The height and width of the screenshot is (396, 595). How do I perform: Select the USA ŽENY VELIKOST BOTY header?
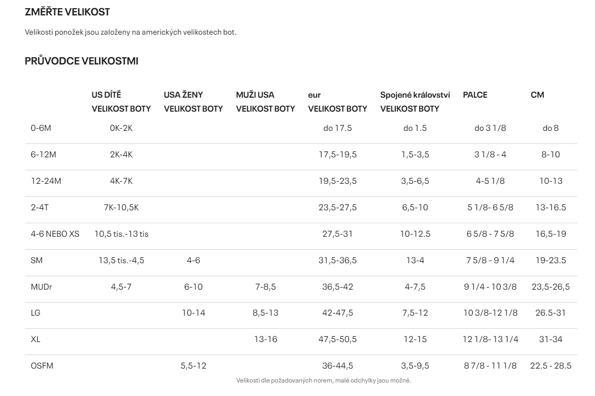pos(193,102)
